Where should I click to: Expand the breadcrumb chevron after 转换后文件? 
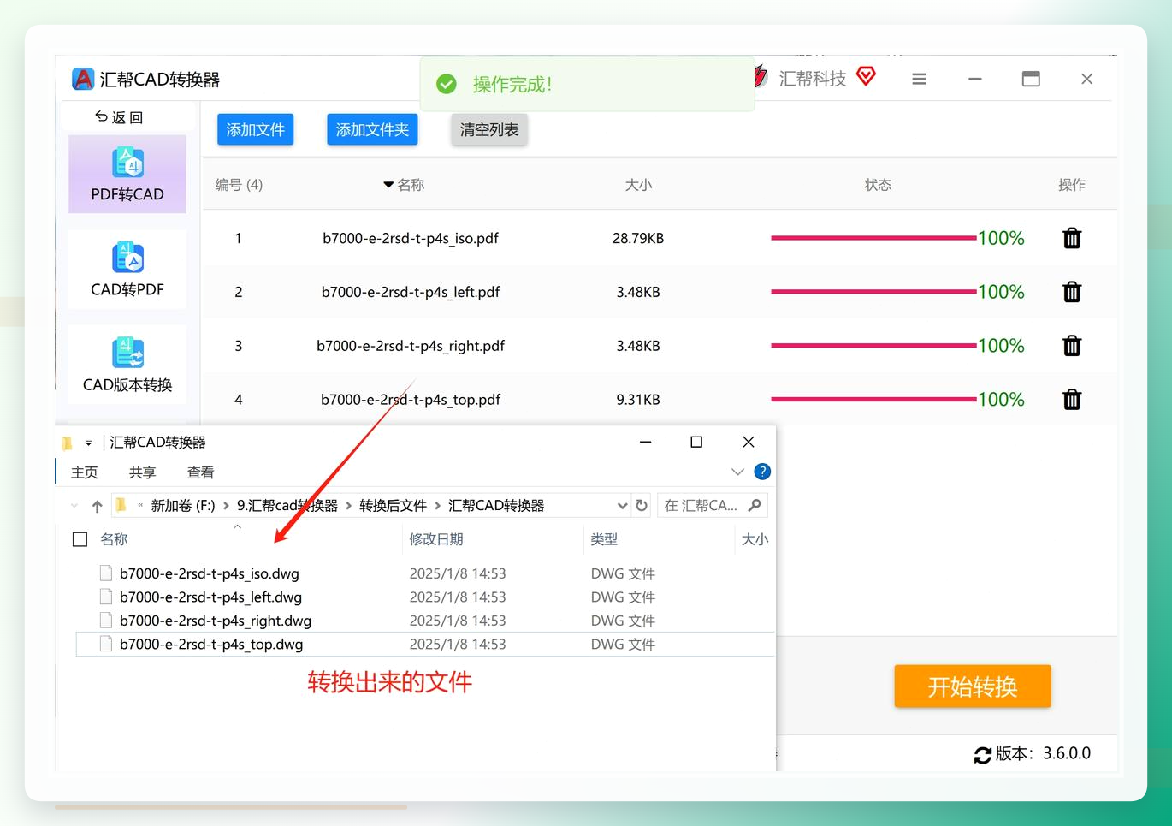coord(438,506)
